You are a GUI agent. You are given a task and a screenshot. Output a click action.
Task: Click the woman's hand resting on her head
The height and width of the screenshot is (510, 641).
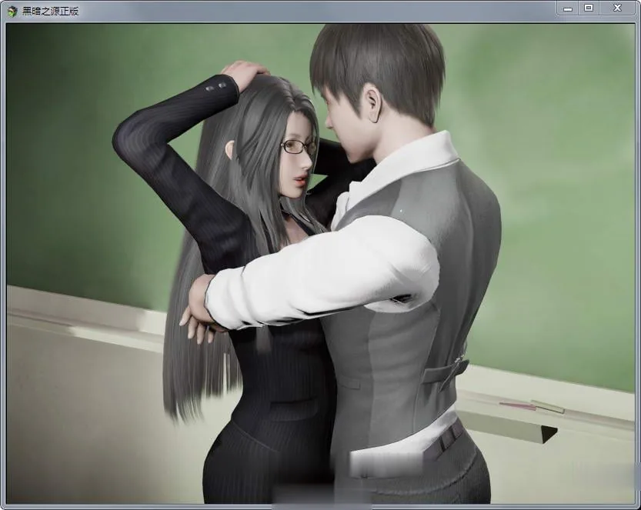pos(244,74)
